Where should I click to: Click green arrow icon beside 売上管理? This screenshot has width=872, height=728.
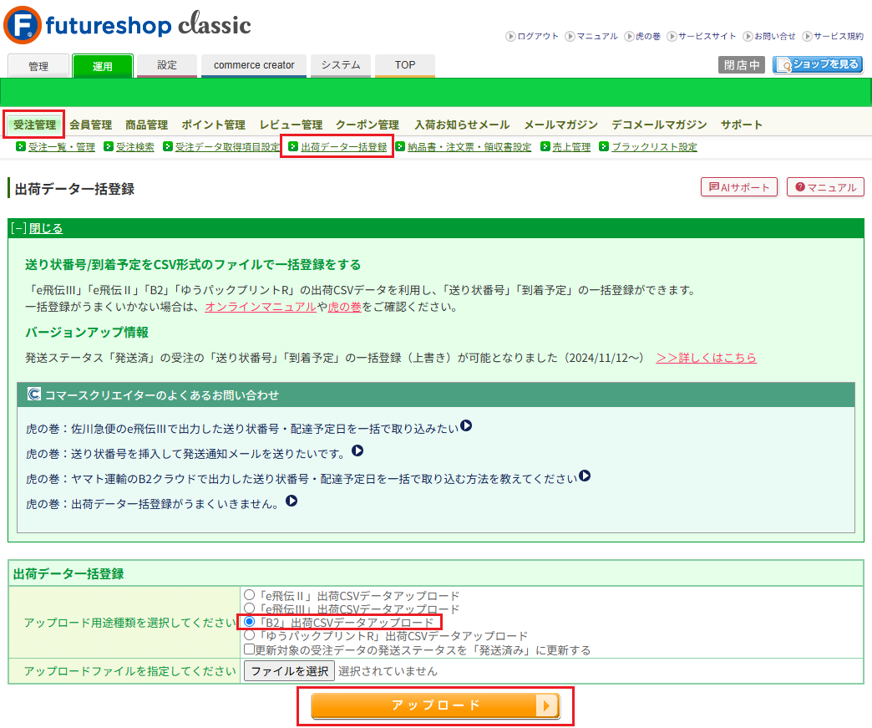545,146
